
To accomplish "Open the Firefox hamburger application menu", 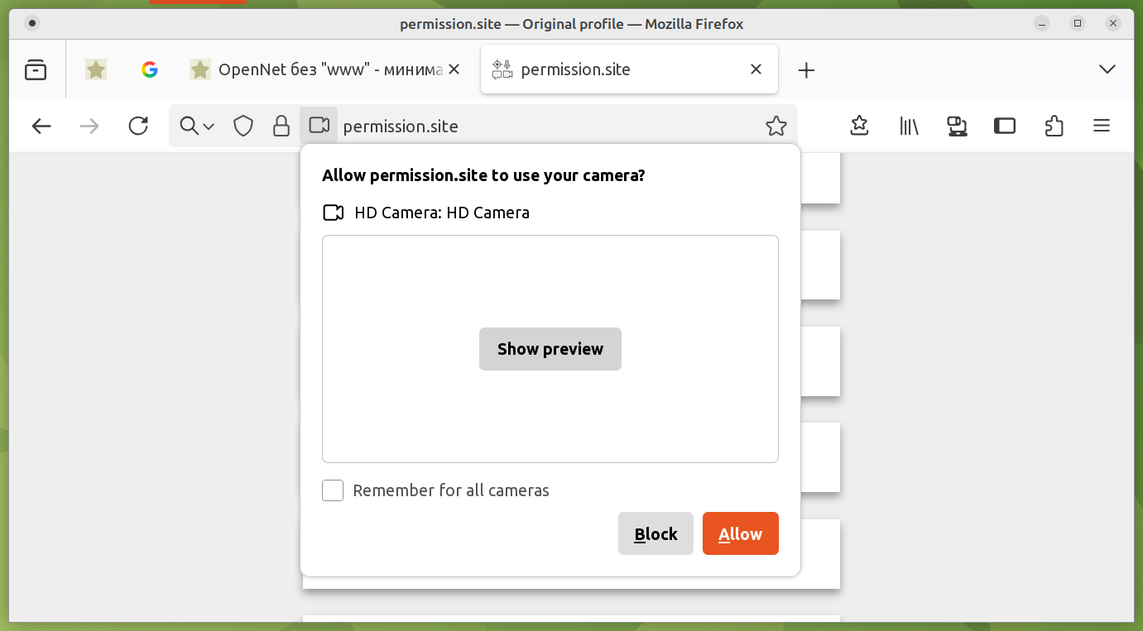I will click(1101, 126).
